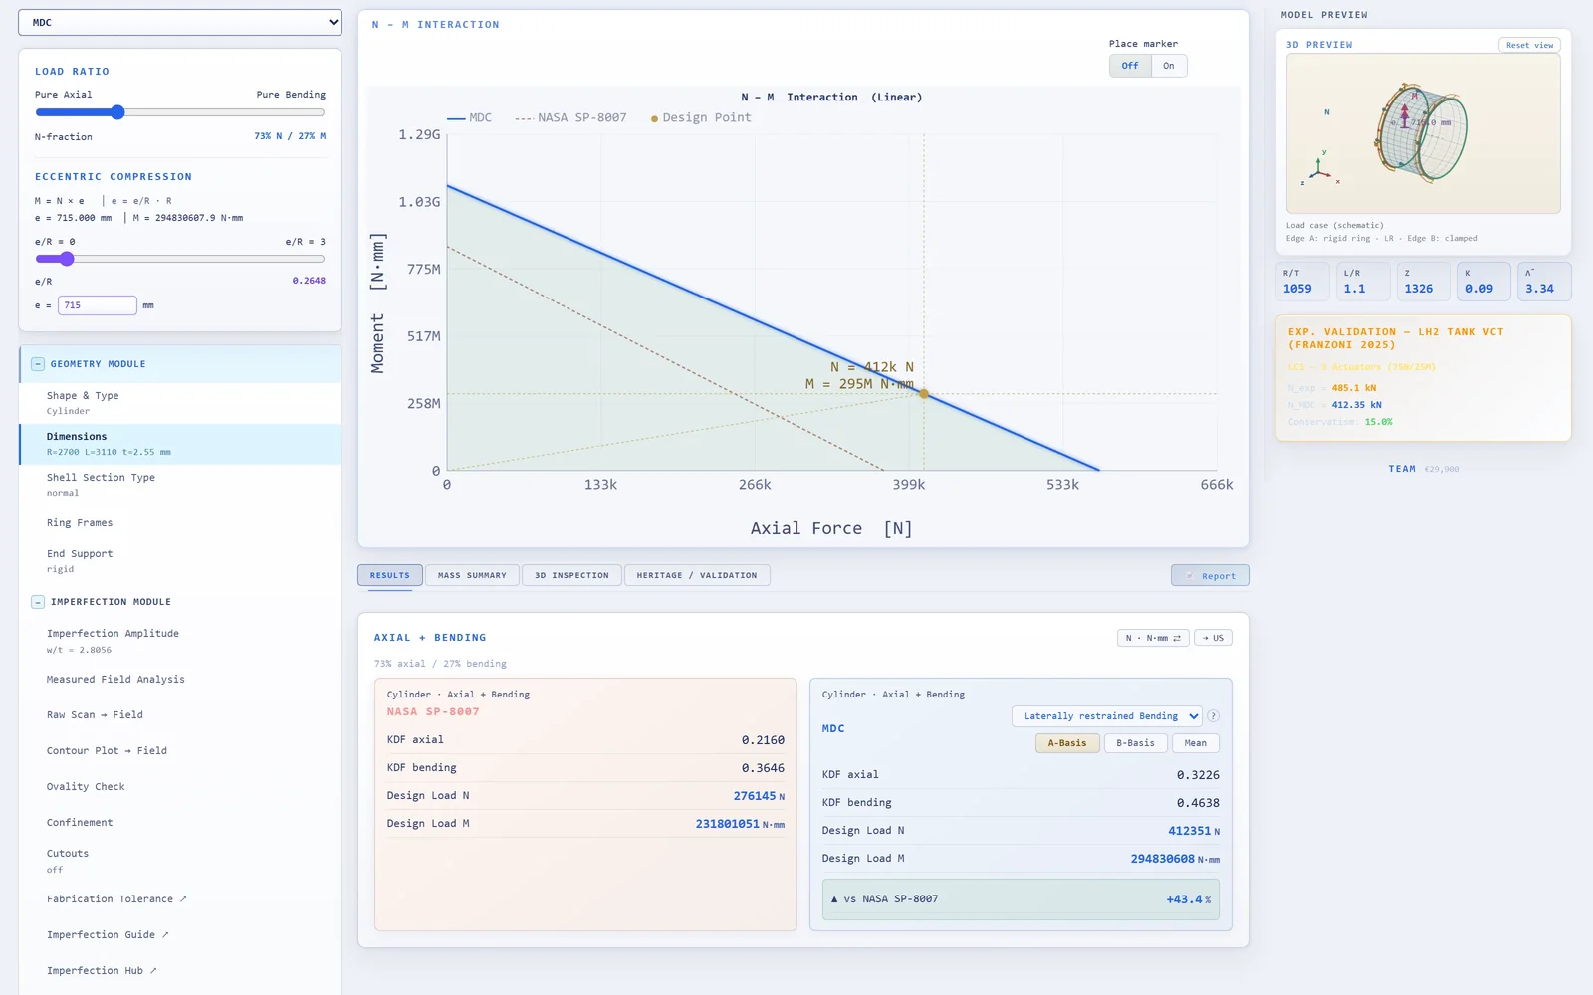Turn the place marker Off
Image resolution: width=1593 pixels, height=995 pixels.
point(1130,66)
